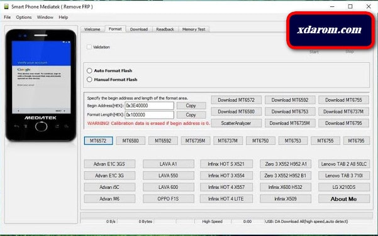
Task: Copy the Begin Address value
Action: [191, 105]
